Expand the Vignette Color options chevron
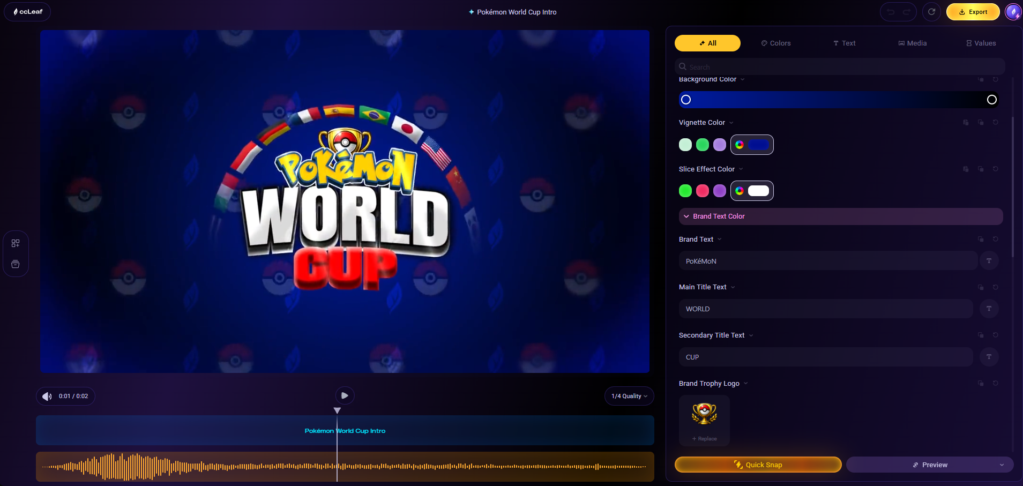Image resolution: width=1023 pixels, height=486 pixels. (731, 123)
